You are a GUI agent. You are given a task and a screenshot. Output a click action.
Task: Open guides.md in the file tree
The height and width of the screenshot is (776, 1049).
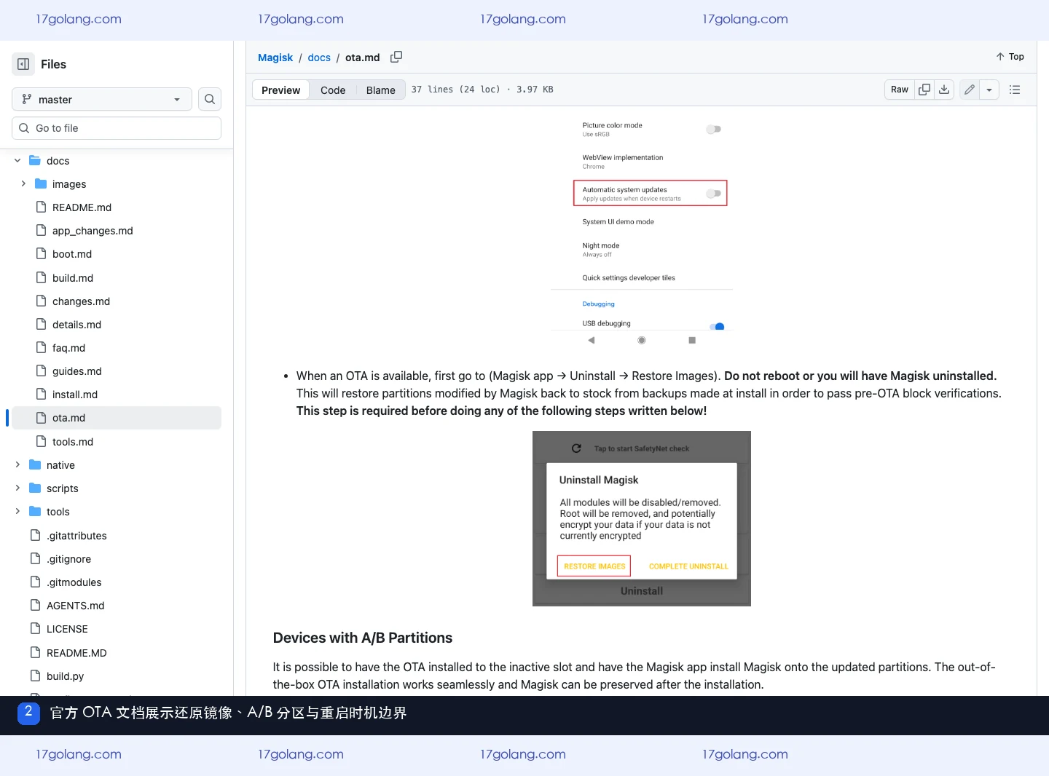pos(76,371)
